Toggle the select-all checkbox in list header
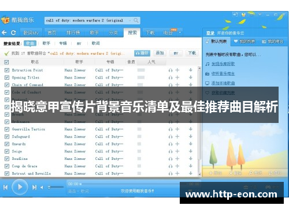 point(6,62)
